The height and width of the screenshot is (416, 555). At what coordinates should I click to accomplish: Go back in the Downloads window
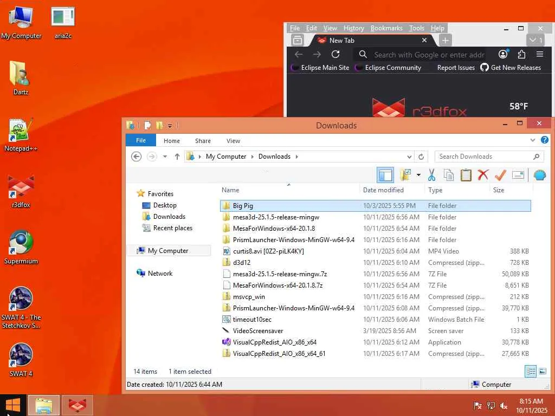pos(136,157)
